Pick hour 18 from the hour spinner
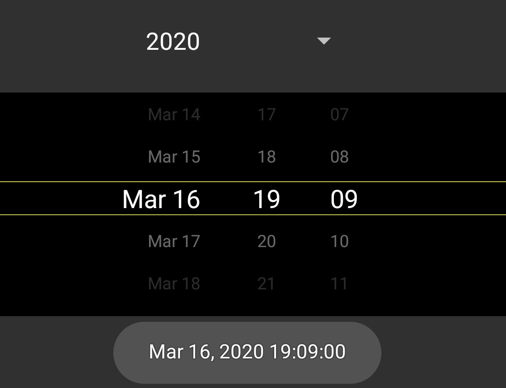Viewport: 506px width, 388px height. pos(267,156)
